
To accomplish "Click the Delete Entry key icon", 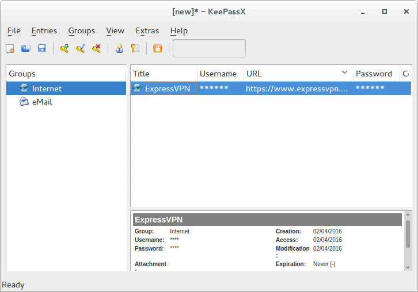I will click(x=97, y=49).
